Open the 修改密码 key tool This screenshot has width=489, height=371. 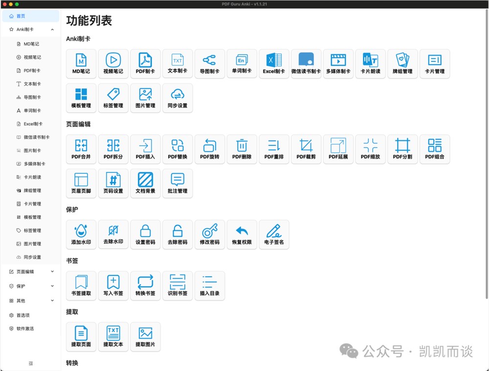click(x=210, y=235)
